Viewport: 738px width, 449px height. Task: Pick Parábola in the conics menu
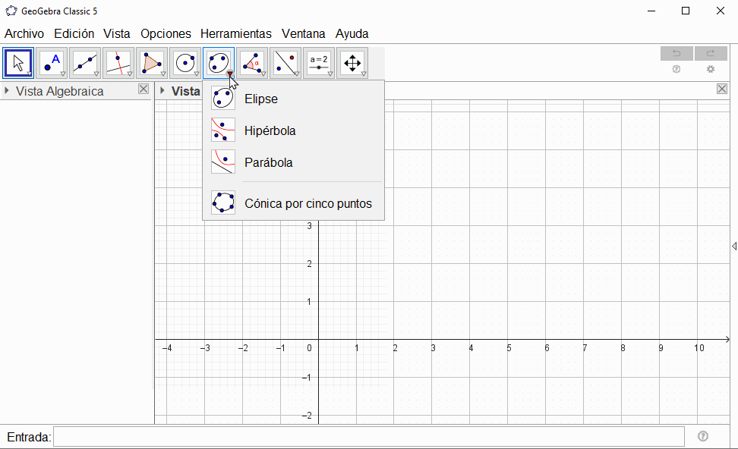(x=268, y=163)
